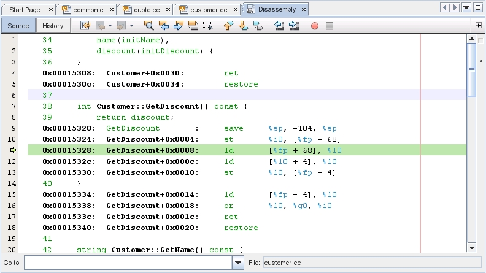The width and height of the screenshot is (486, 273).
Task: Click the vertical scrollbar thumb
Action: click(471, 70)
